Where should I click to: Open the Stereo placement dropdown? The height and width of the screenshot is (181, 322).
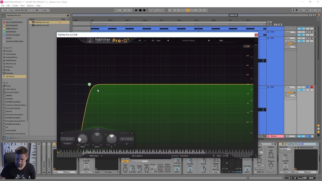[x=126, y=139]
